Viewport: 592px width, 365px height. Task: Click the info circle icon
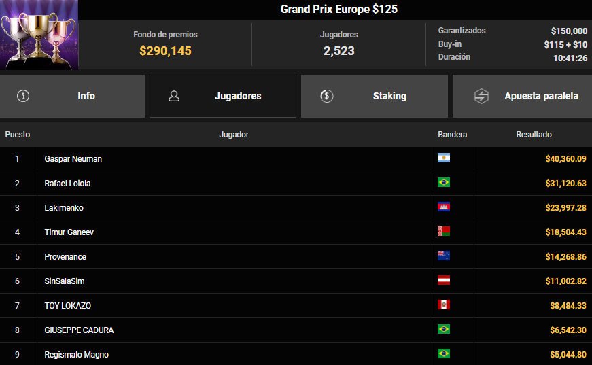23,96
